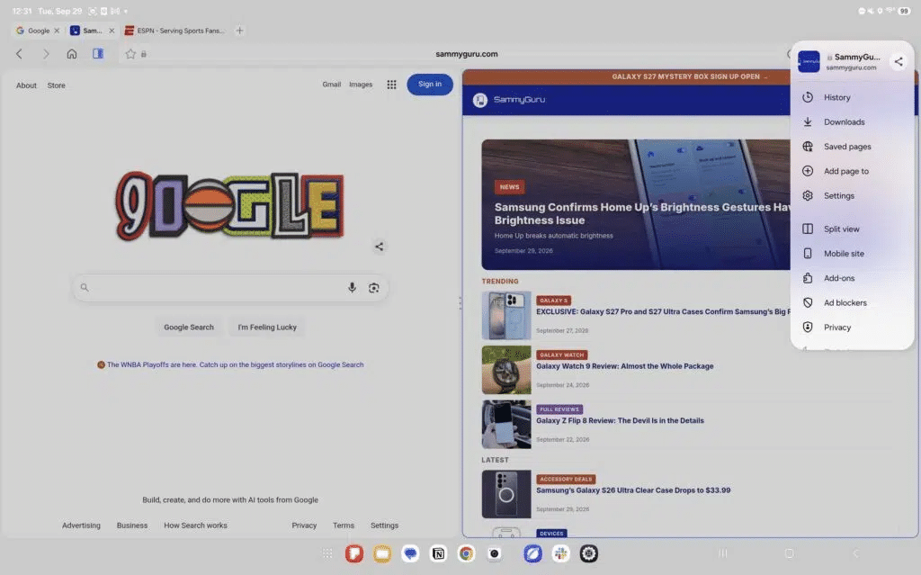Open the Galaxy S27 Pro cases article
The image size is (921, 575).
[x=663, y=312]
